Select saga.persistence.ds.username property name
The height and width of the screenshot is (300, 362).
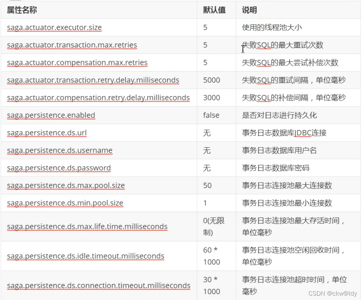[60, 150]
